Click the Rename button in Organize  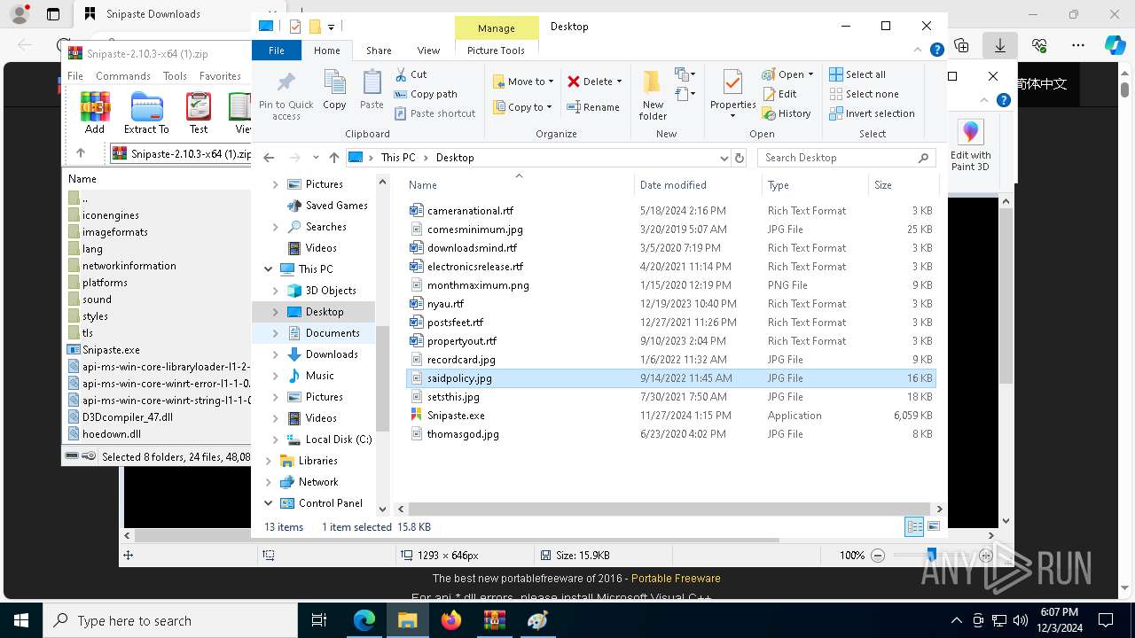[x=593, y=107]
